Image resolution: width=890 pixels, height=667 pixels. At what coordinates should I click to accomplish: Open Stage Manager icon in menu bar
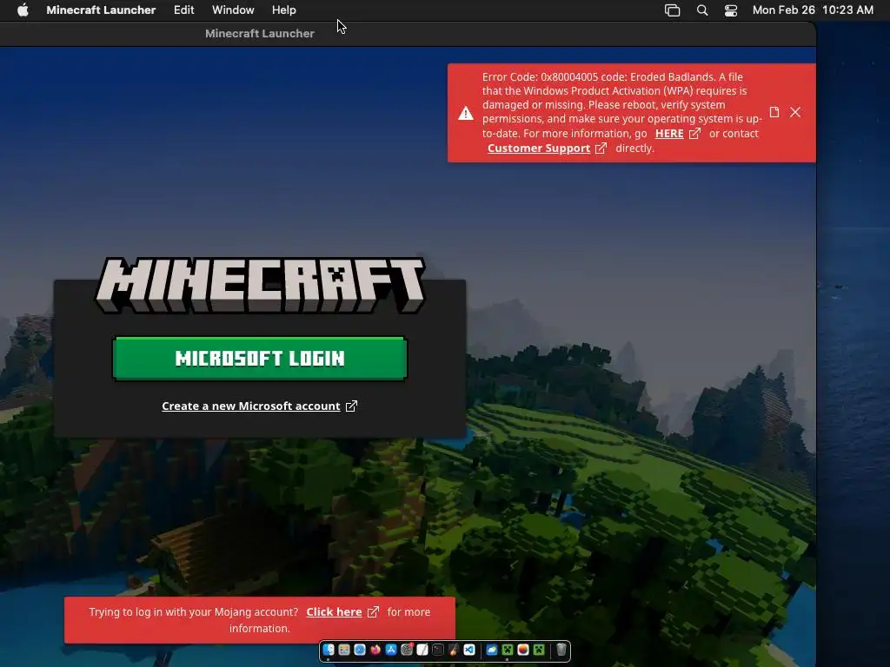pos(672,10)
